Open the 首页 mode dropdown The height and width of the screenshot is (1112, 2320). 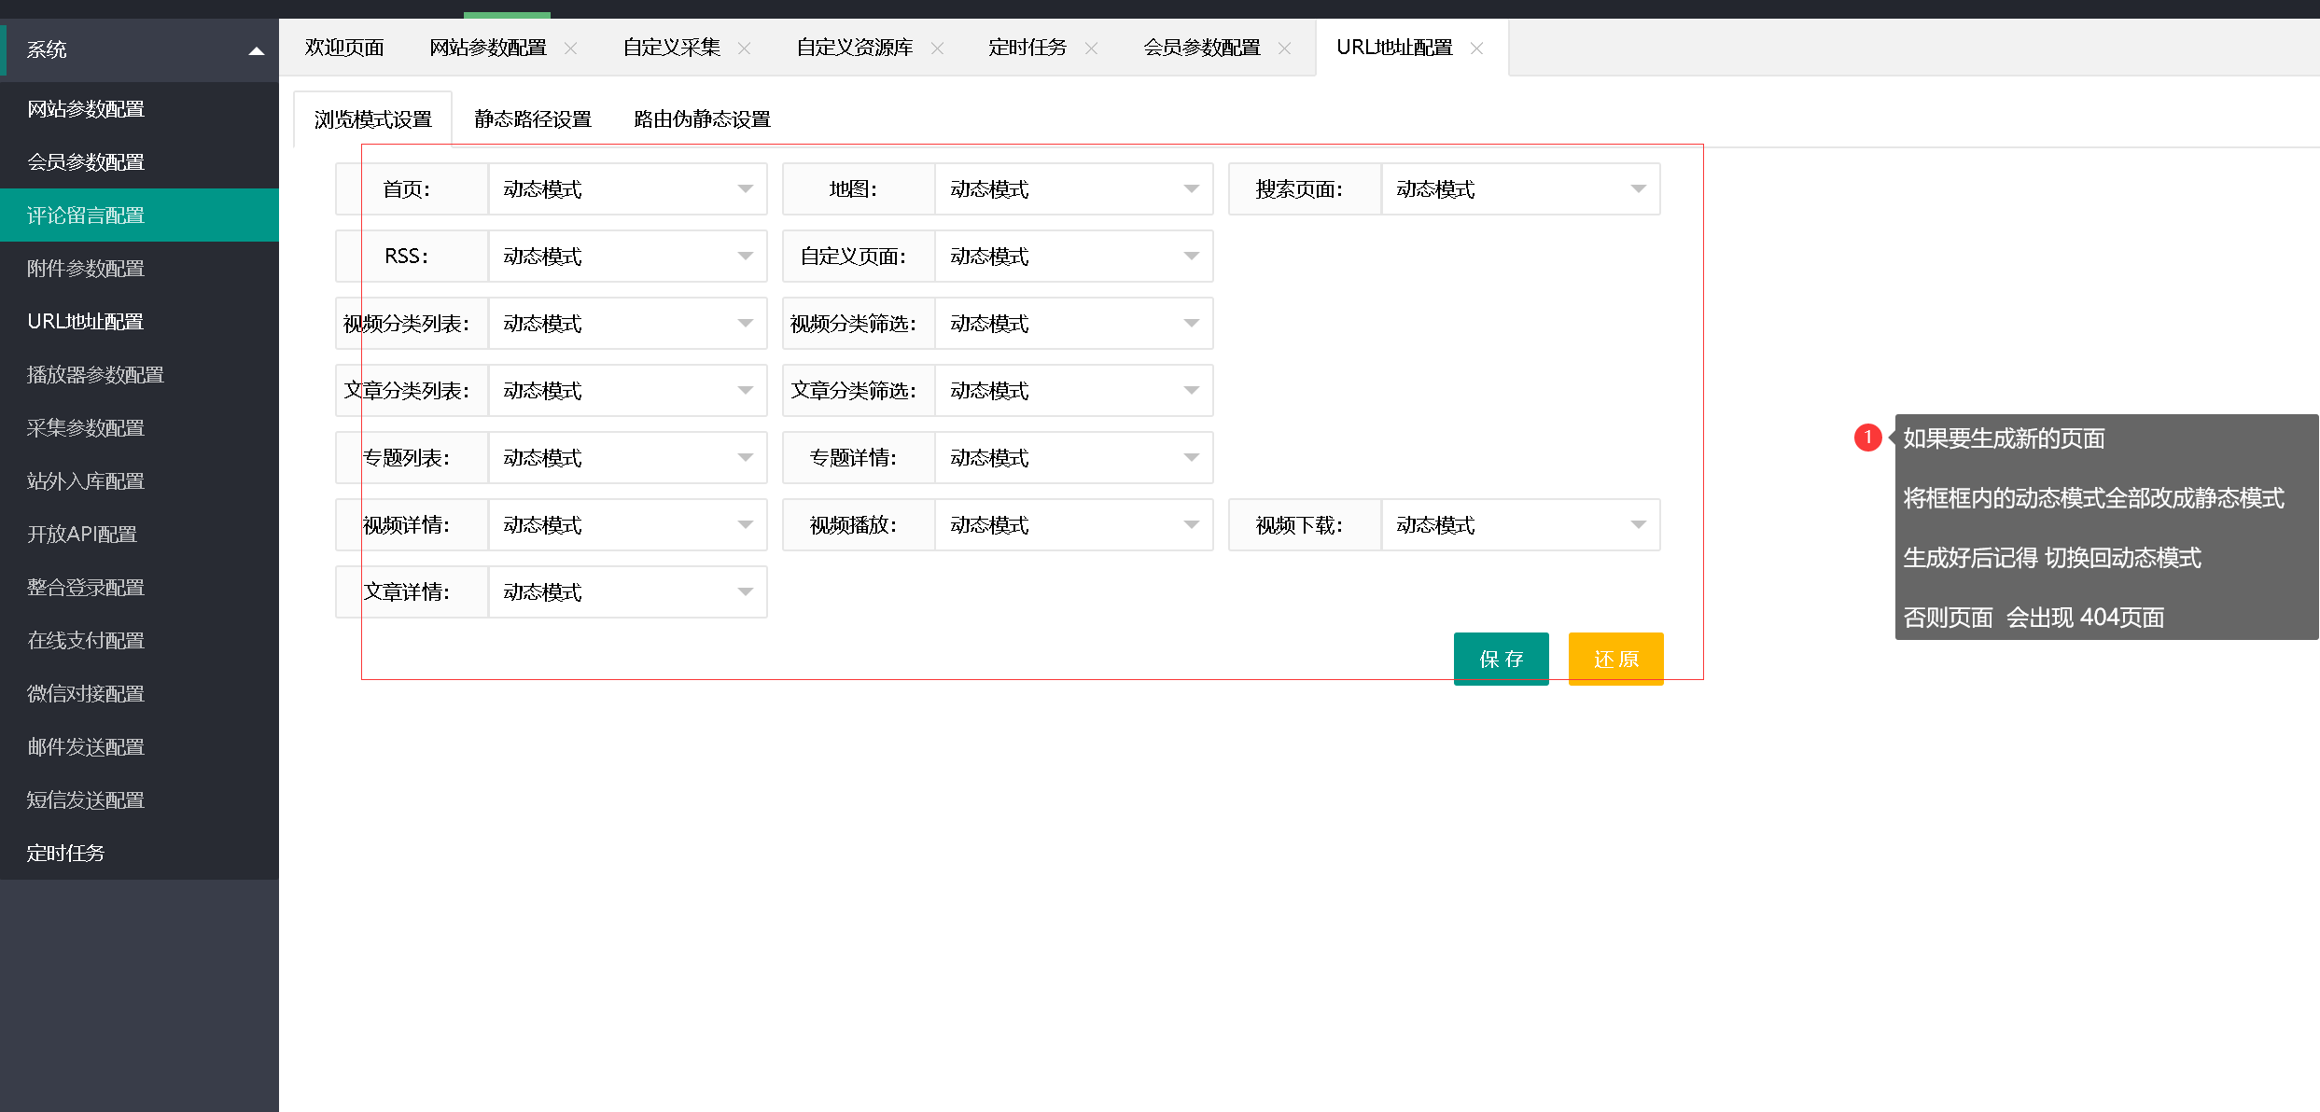pyautogui.click(x=627, y=189)
